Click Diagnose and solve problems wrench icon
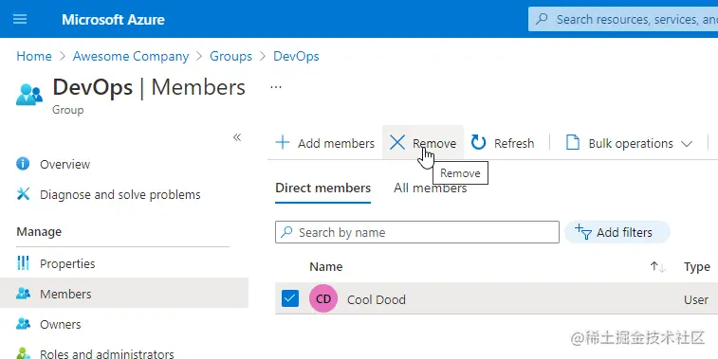 (23, 194)
